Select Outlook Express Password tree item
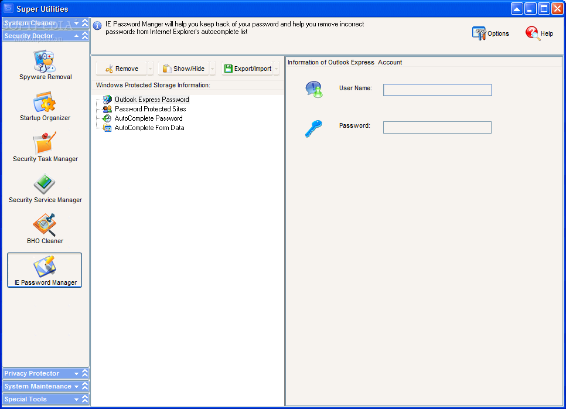 152,99
